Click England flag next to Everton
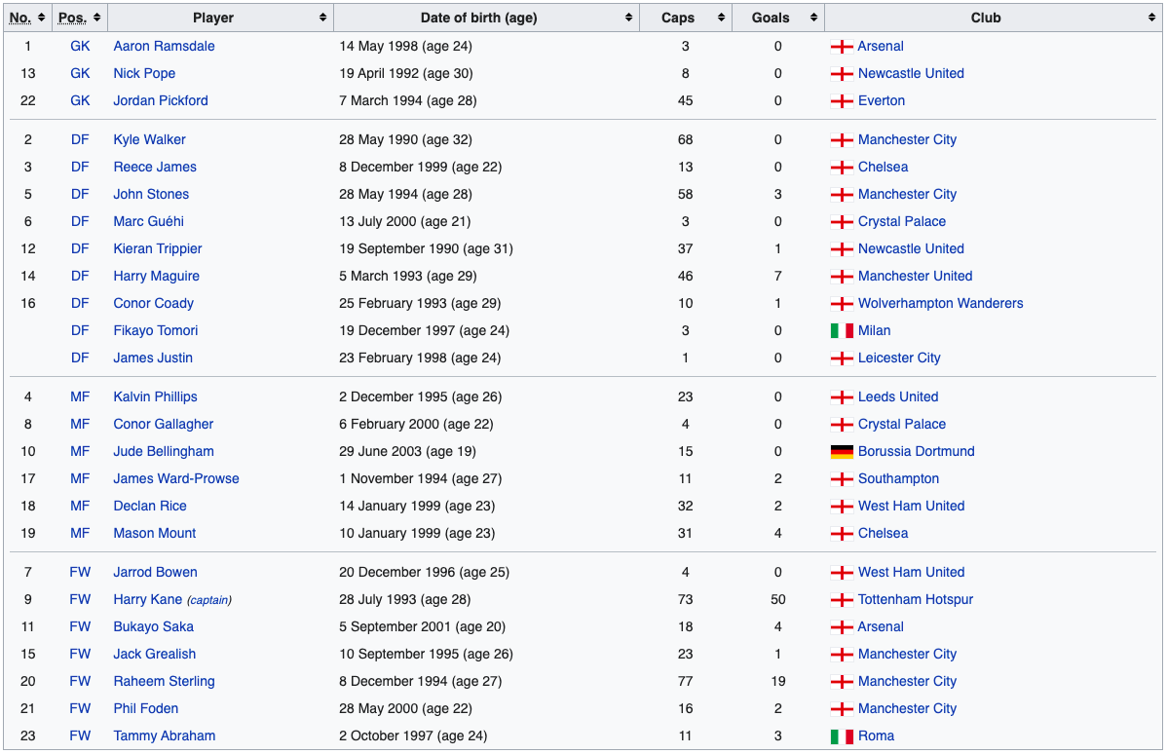 [842, 100]
